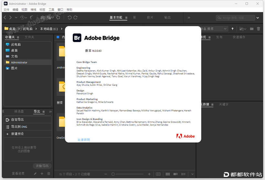Create a new folder icon

(x=252, y=28)
